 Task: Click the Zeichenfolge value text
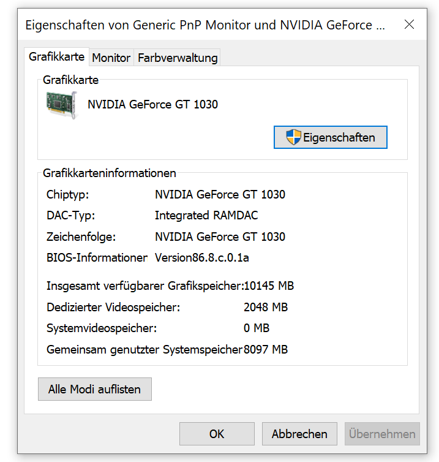(220, 237)
